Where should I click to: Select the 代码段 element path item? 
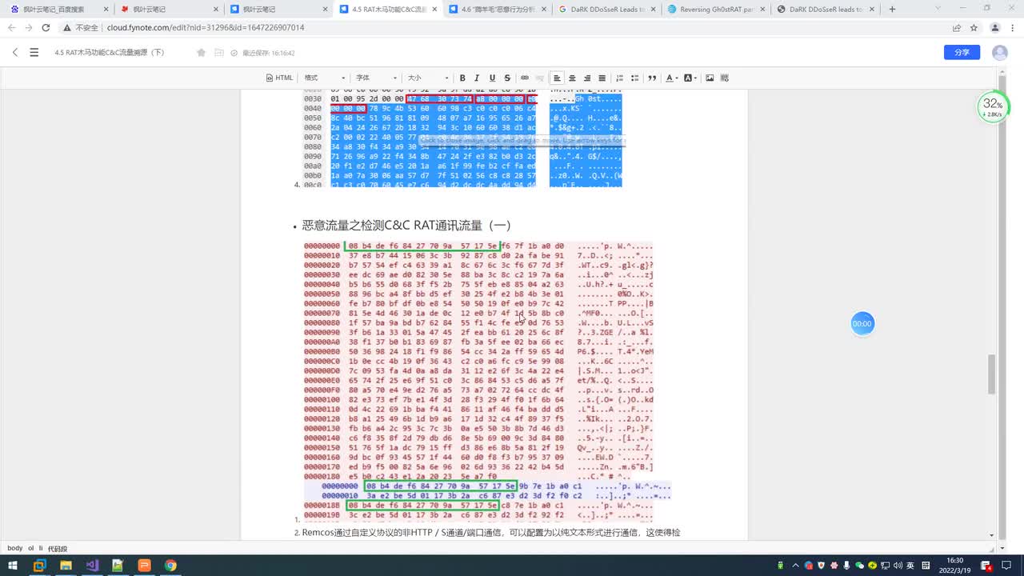point(58,548)
